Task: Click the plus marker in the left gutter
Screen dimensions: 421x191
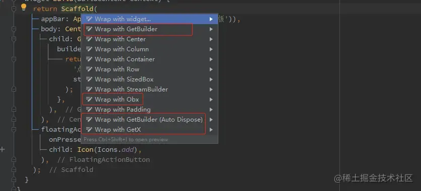Action: [x=3, y=149]
